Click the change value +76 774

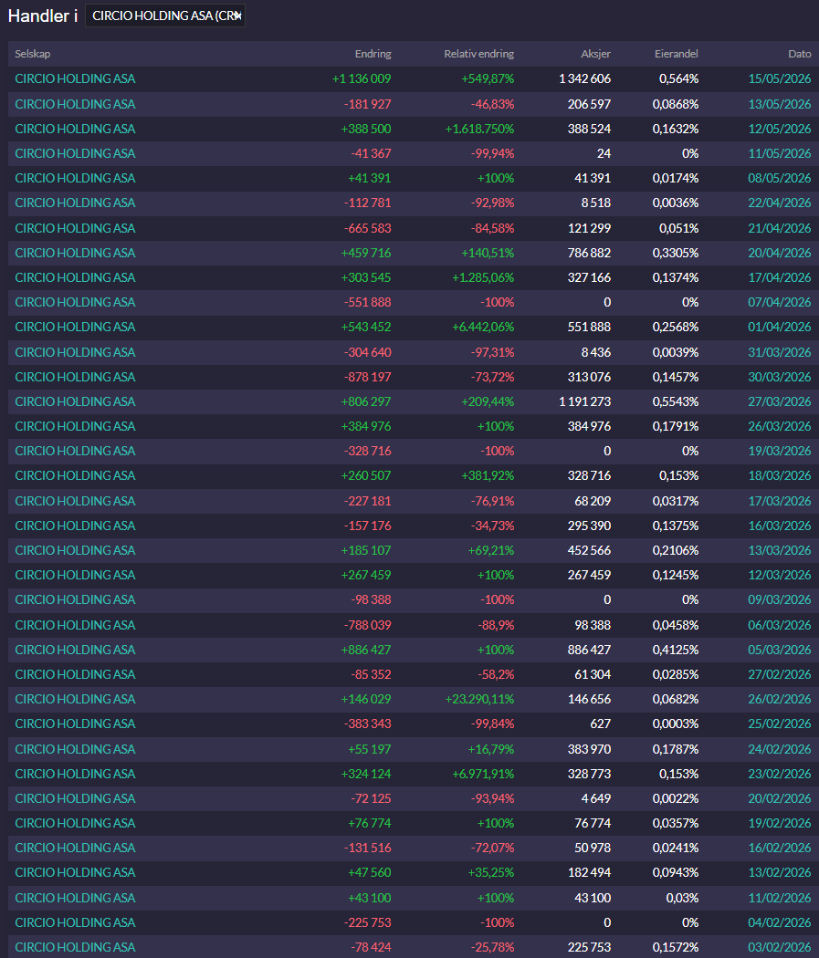pos(369,824)
